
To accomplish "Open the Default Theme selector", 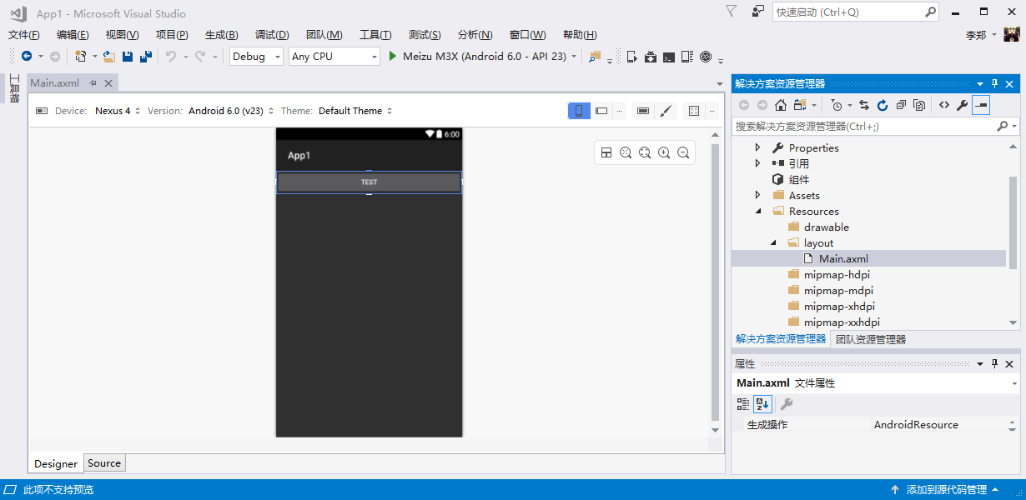I will click(x=355, y=111).
